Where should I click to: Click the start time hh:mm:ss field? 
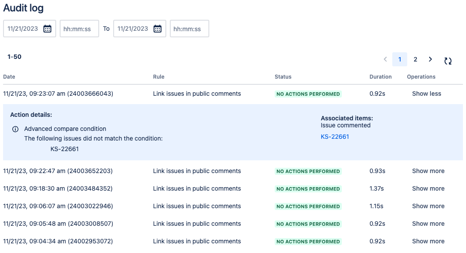(79, 29)
